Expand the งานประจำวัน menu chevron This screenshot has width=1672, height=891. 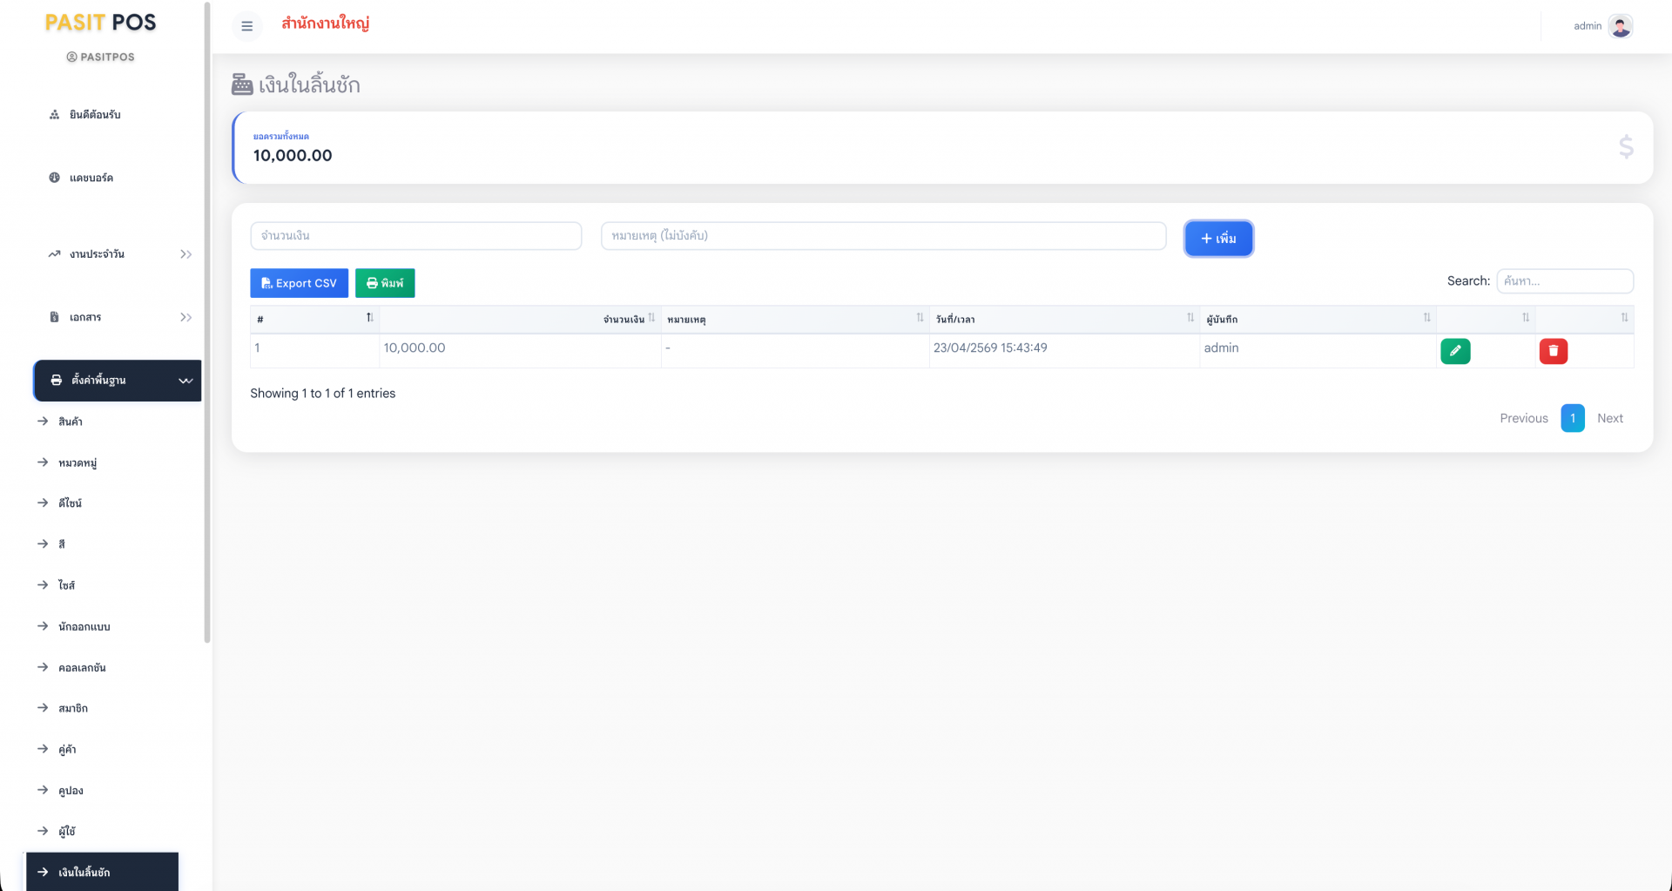pyautogui.click(x=185, y=254)
